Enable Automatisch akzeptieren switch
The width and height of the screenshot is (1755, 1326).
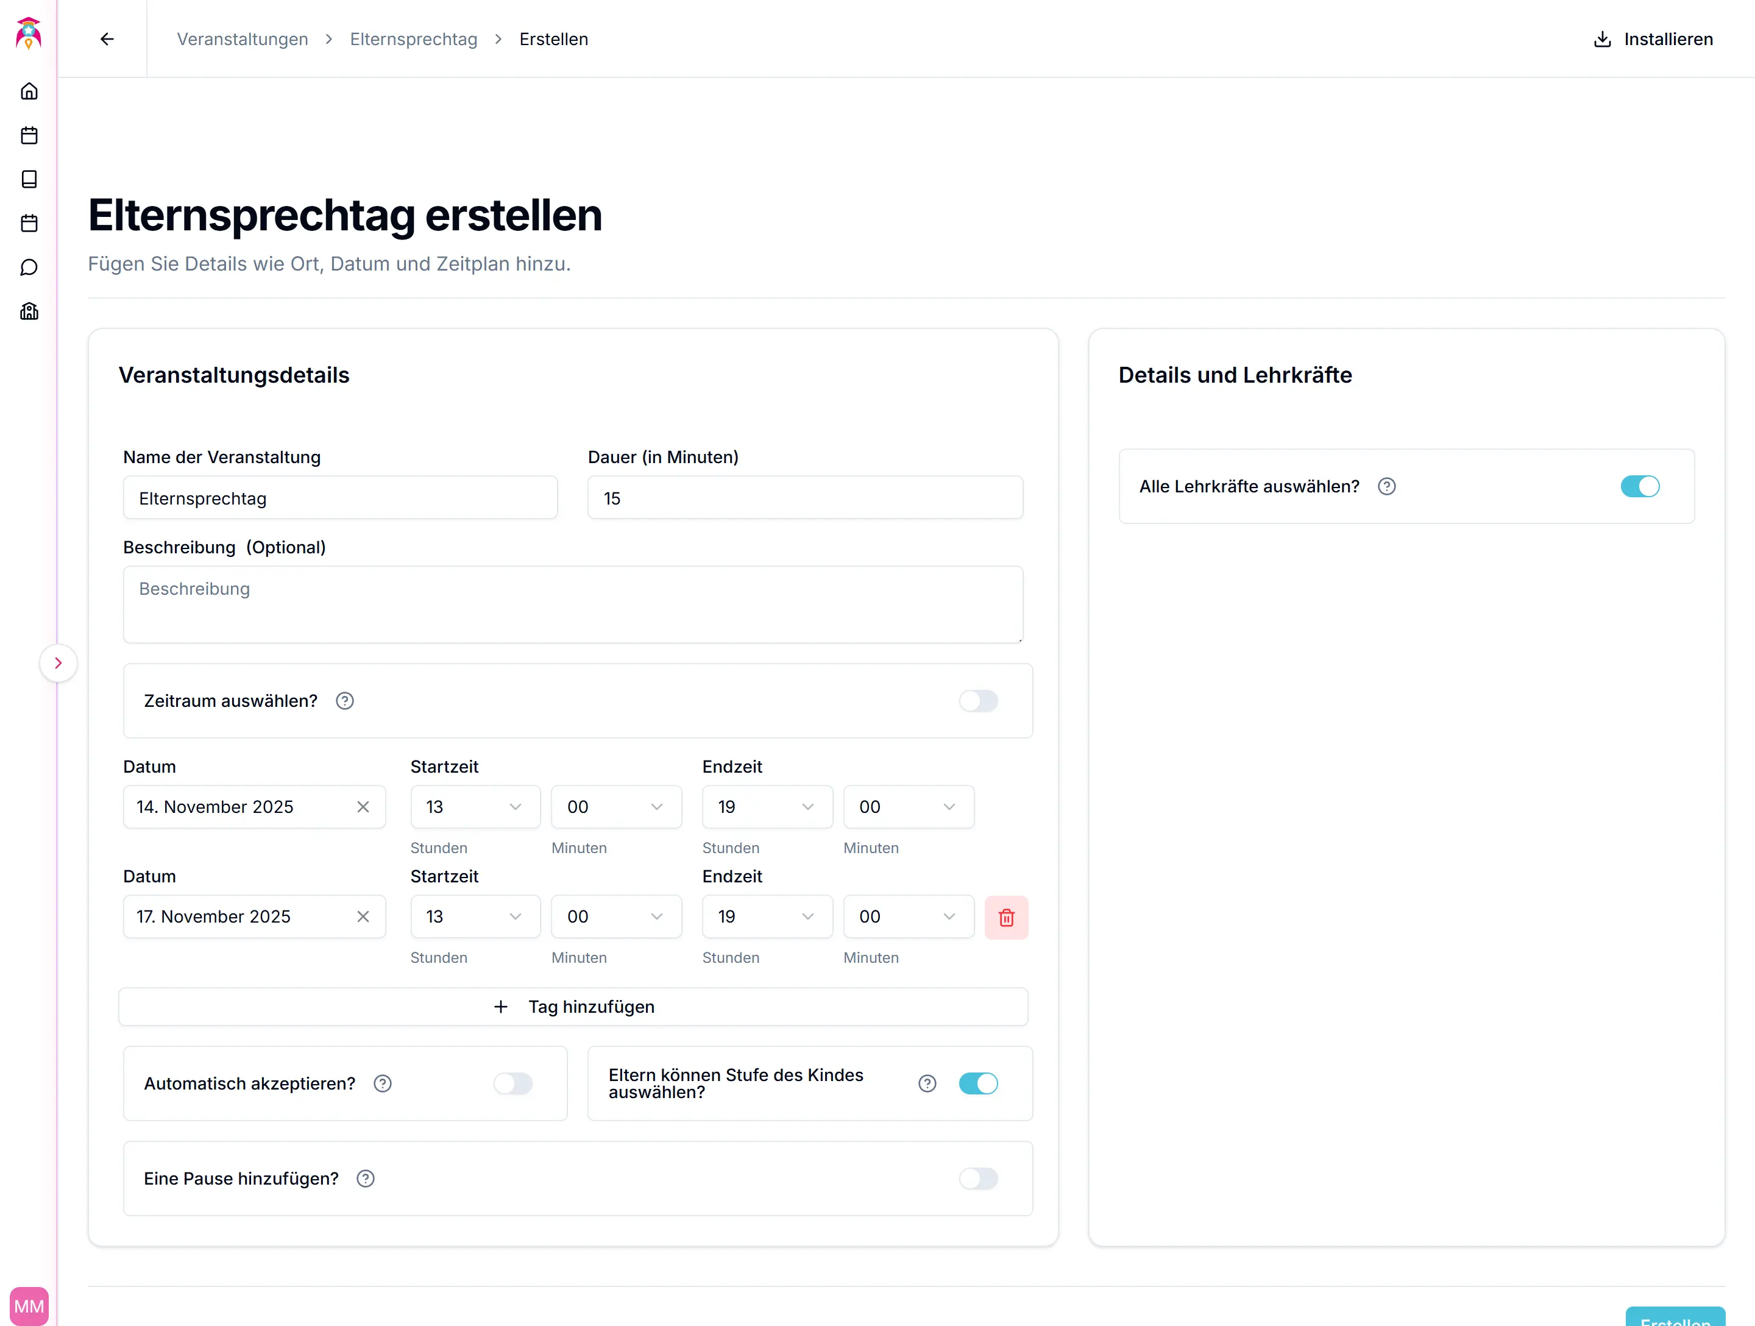click(512, 1083)
